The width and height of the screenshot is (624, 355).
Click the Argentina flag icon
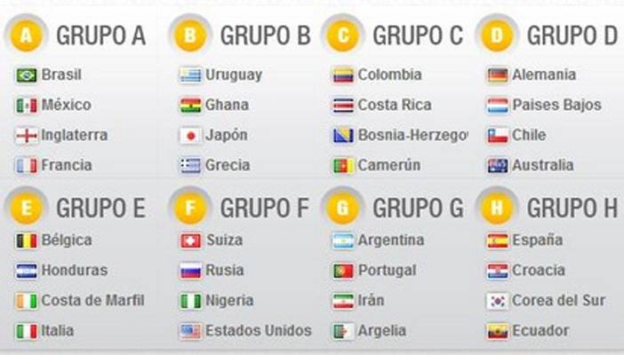343,241
